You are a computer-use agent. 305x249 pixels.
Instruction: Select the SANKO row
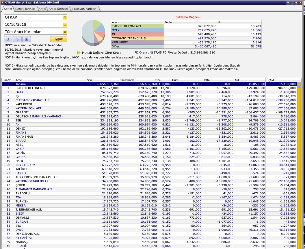click(x=149, y=173)
